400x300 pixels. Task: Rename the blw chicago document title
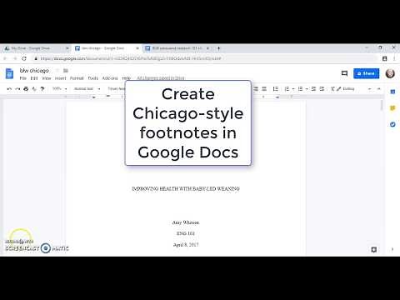(34, 71)
